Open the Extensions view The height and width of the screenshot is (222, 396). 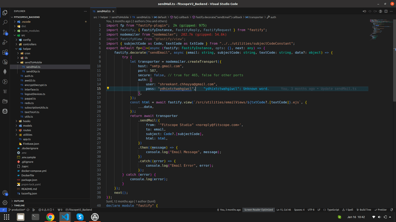[x=5, y=52]
